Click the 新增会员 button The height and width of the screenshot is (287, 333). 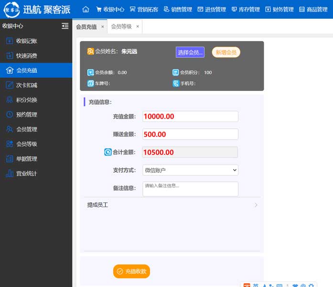click(x=226, y=52)
